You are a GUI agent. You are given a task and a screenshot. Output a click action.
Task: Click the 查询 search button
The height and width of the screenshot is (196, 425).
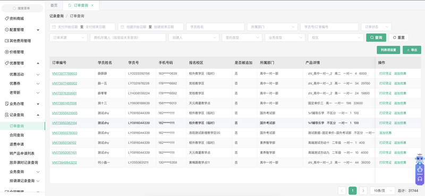[376, 38]
